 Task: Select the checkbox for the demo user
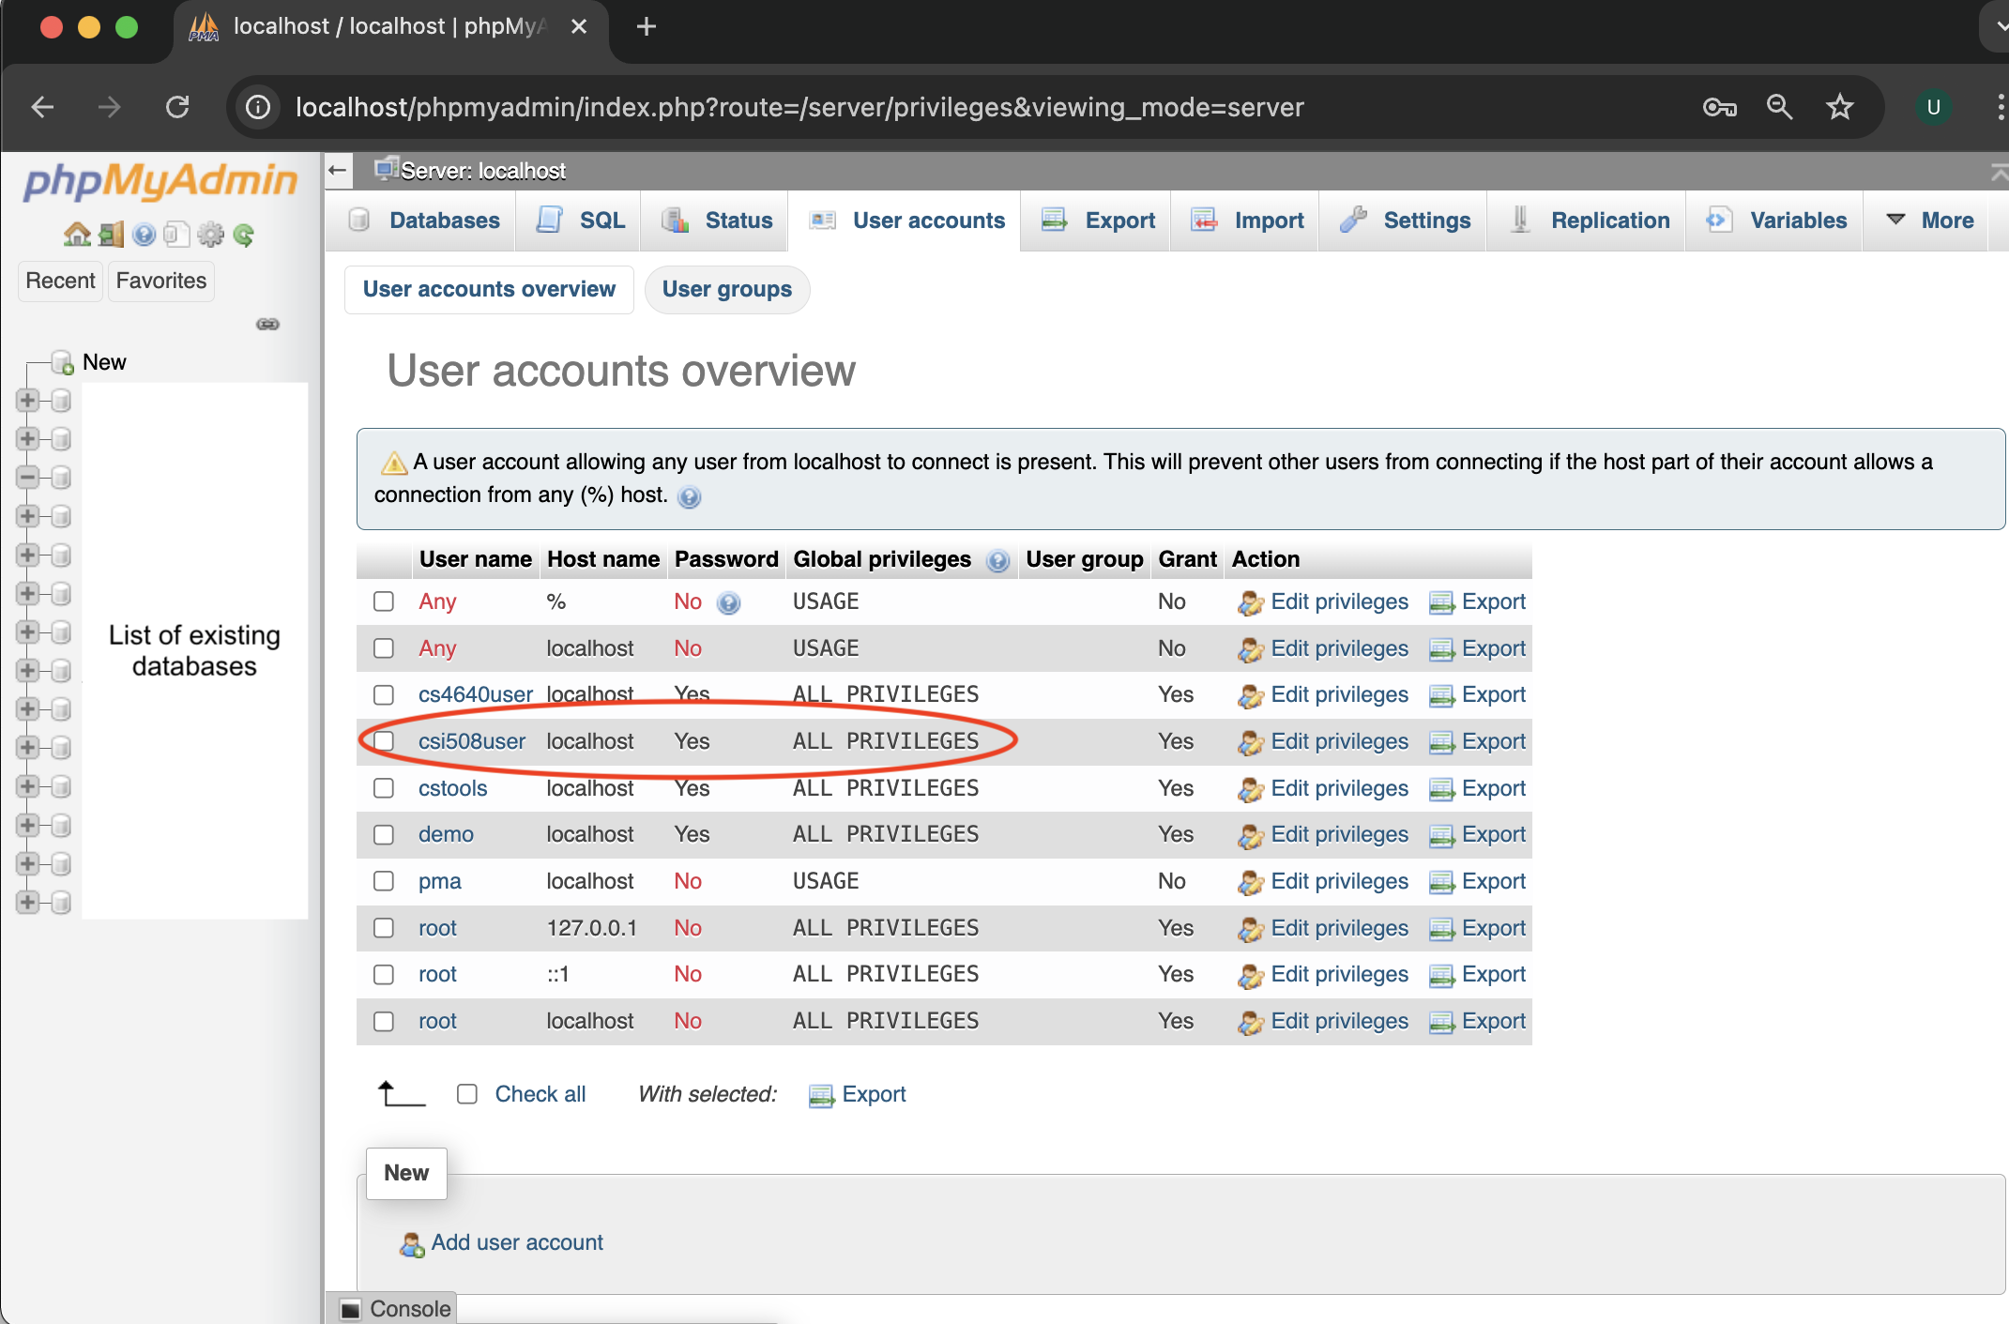[x=383, y=834]
